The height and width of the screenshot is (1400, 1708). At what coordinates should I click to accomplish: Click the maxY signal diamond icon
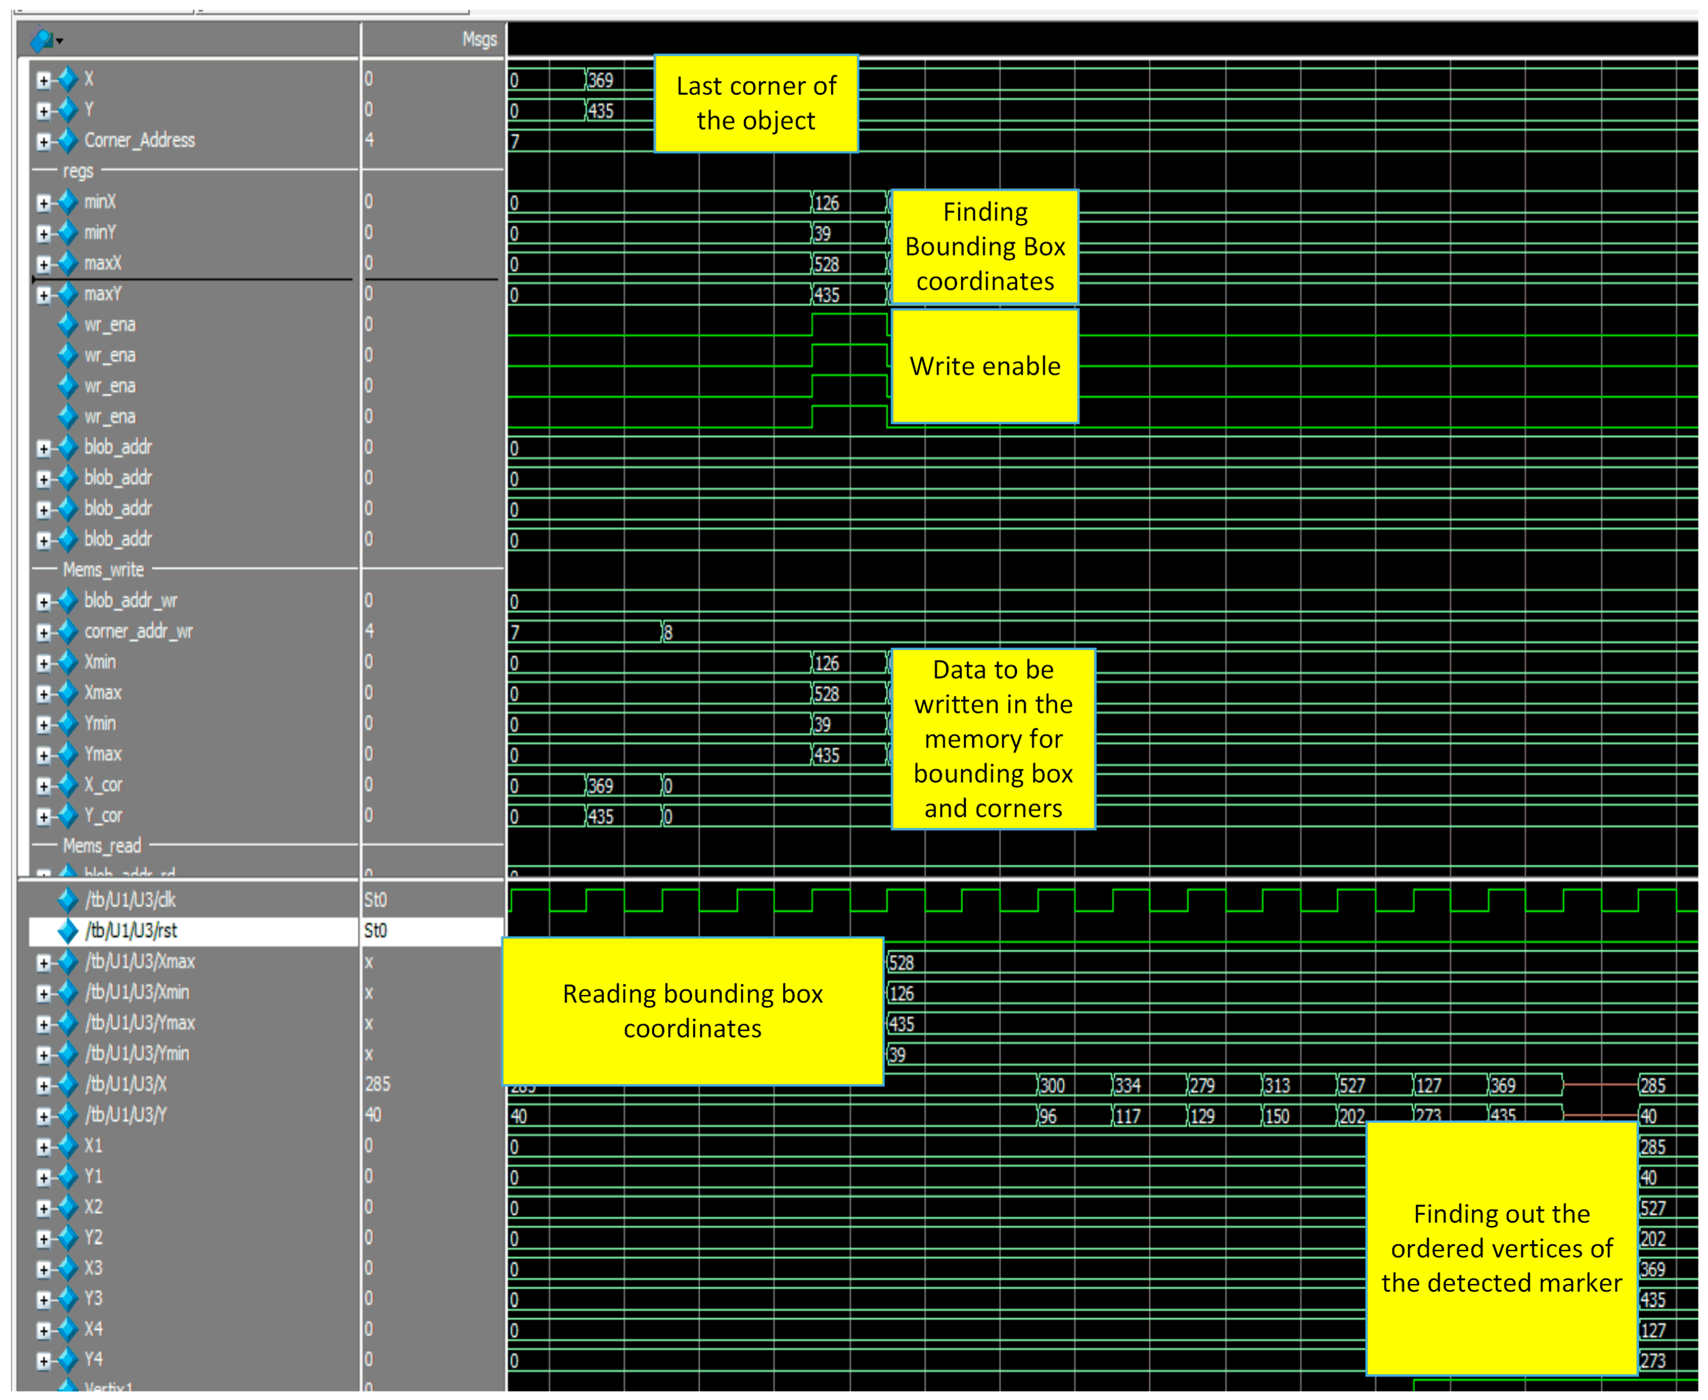pos(68,294)
